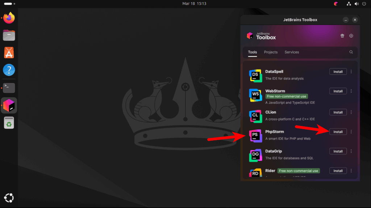This screenshot has height=208, width=371.
Task: Open the Help icon in dock
Action: click(x=9, y=70)
